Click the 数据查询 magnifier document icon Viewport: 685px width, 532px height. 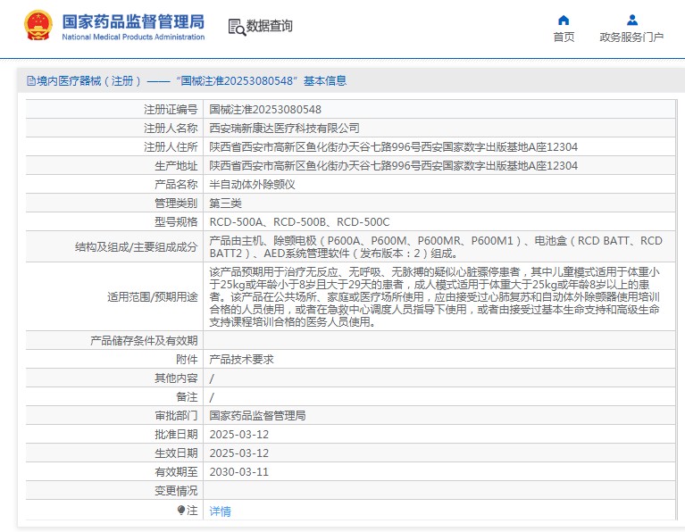pyautogui.click(x=237, y=27)
